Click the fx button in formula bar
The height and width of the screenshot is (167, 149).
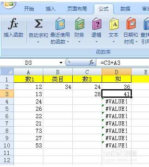(91, 62)
